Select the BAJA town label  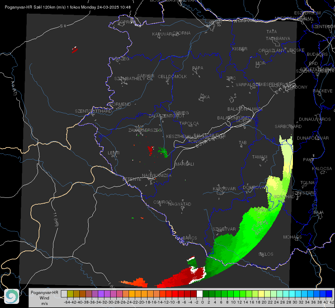pyautogui.click(x=319, y=213)
